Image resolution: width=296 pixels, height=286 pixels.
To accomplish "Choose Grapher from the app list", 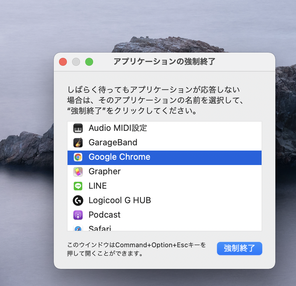I will [165, 172].
